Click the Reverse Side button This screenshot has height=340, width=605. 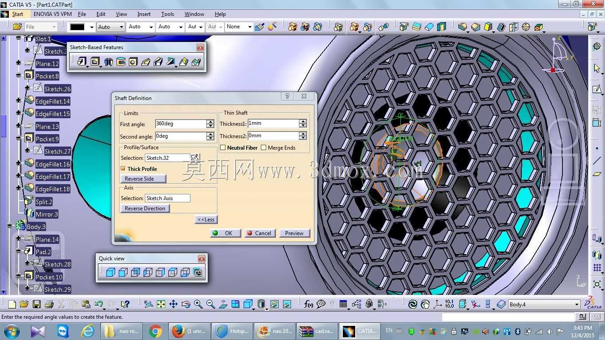pos(143,179)
